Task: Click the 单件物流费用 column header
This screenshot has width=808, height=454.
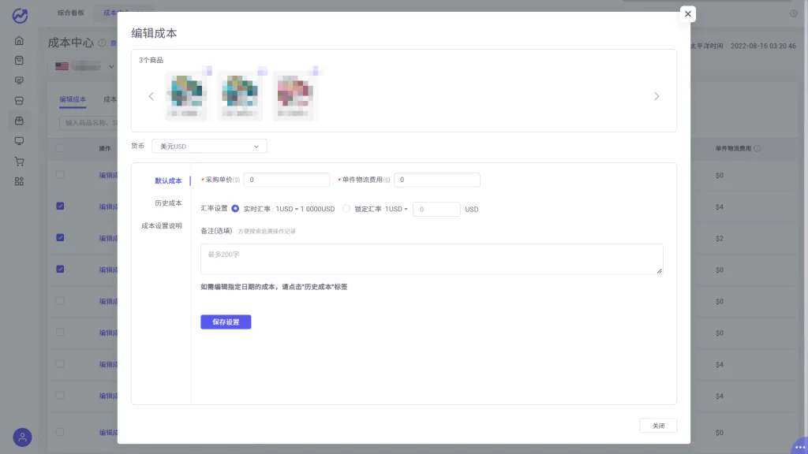Action: [733, 148]
